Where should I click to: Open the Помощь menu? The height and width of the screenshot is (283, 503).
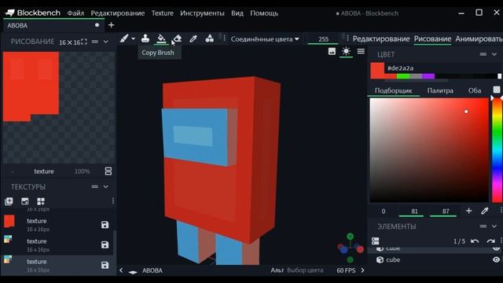264,13
